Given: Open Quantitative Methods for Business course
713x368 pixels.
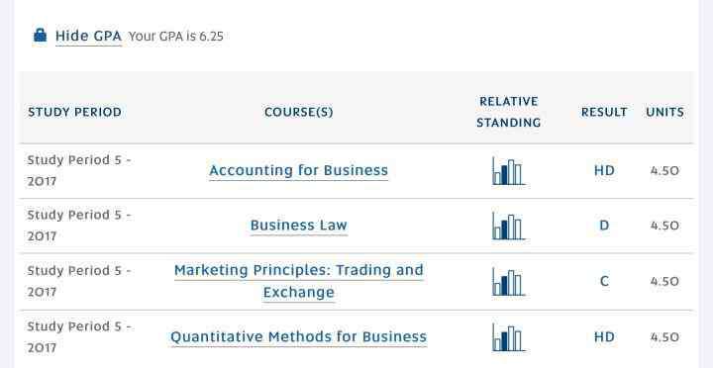Looking at the screenshot, I should [x=299, y=336].
